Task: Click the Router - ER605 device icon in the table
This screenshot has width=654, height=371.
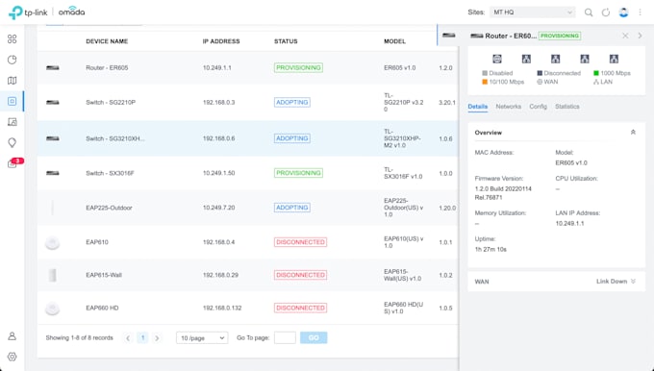Action: [x=53, y=67]
